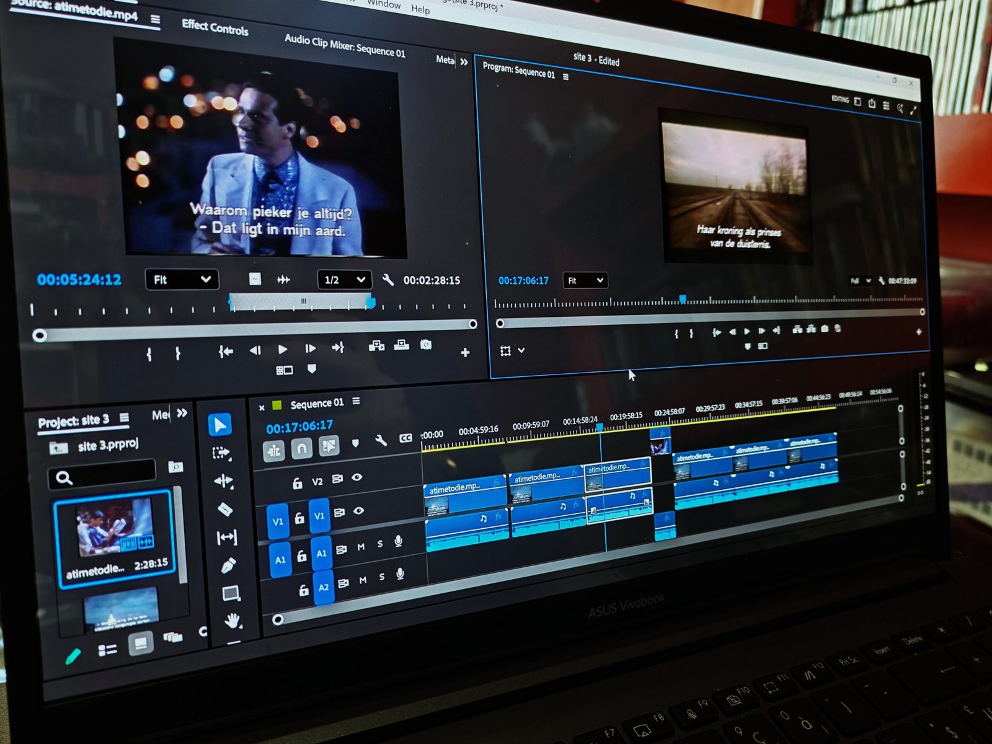Select the Hand tool
This screenshot has width=992, height=744.
(232, 621)
